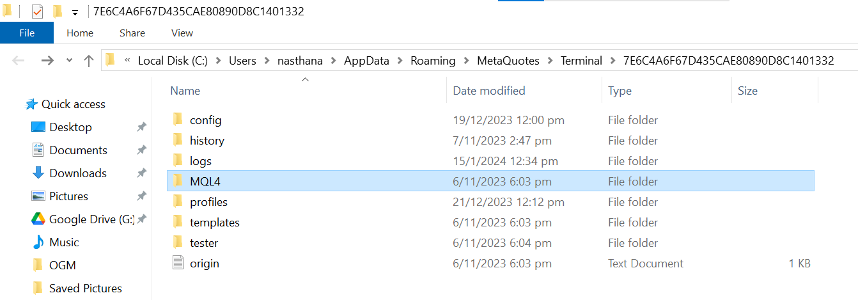This screenshot has width=858, height=300.
Task: Open the Share ribbon tab
Action: click(132, 33)
